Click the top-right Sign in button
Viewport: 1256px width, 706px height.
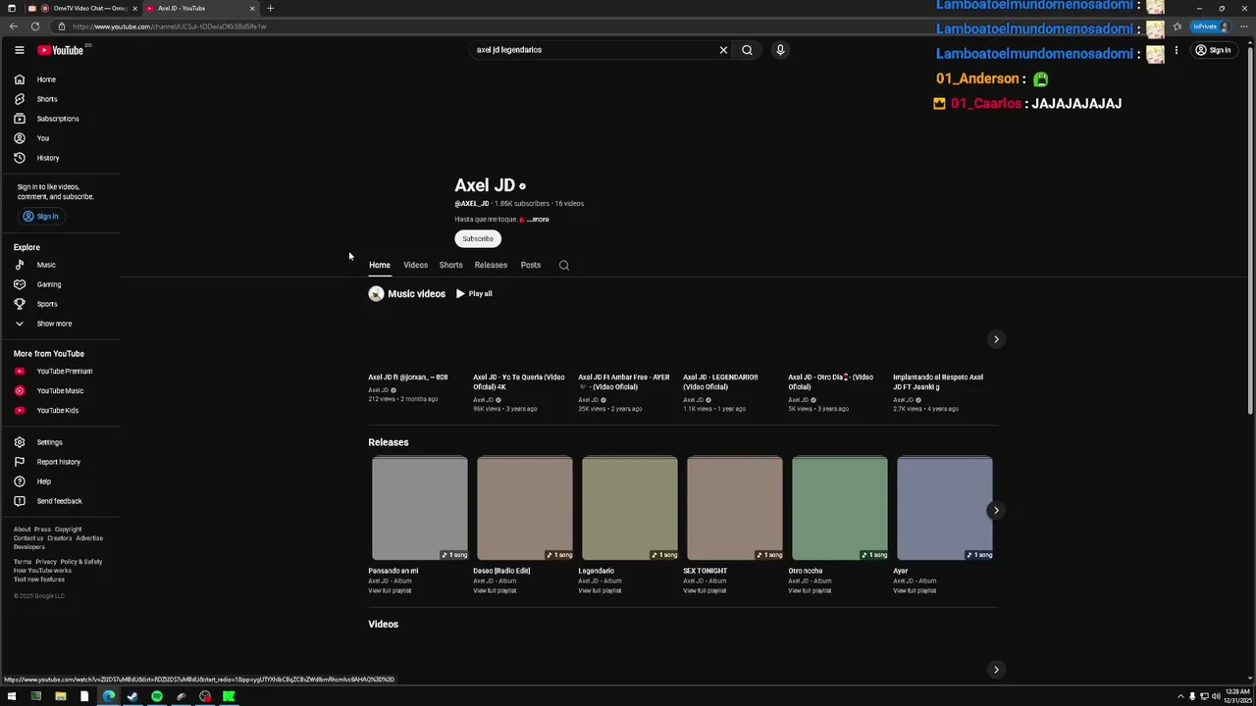click(1213, 50)
